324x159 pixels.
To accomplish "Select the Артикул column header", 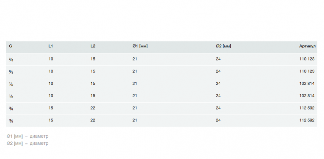I will click(307, 46).
